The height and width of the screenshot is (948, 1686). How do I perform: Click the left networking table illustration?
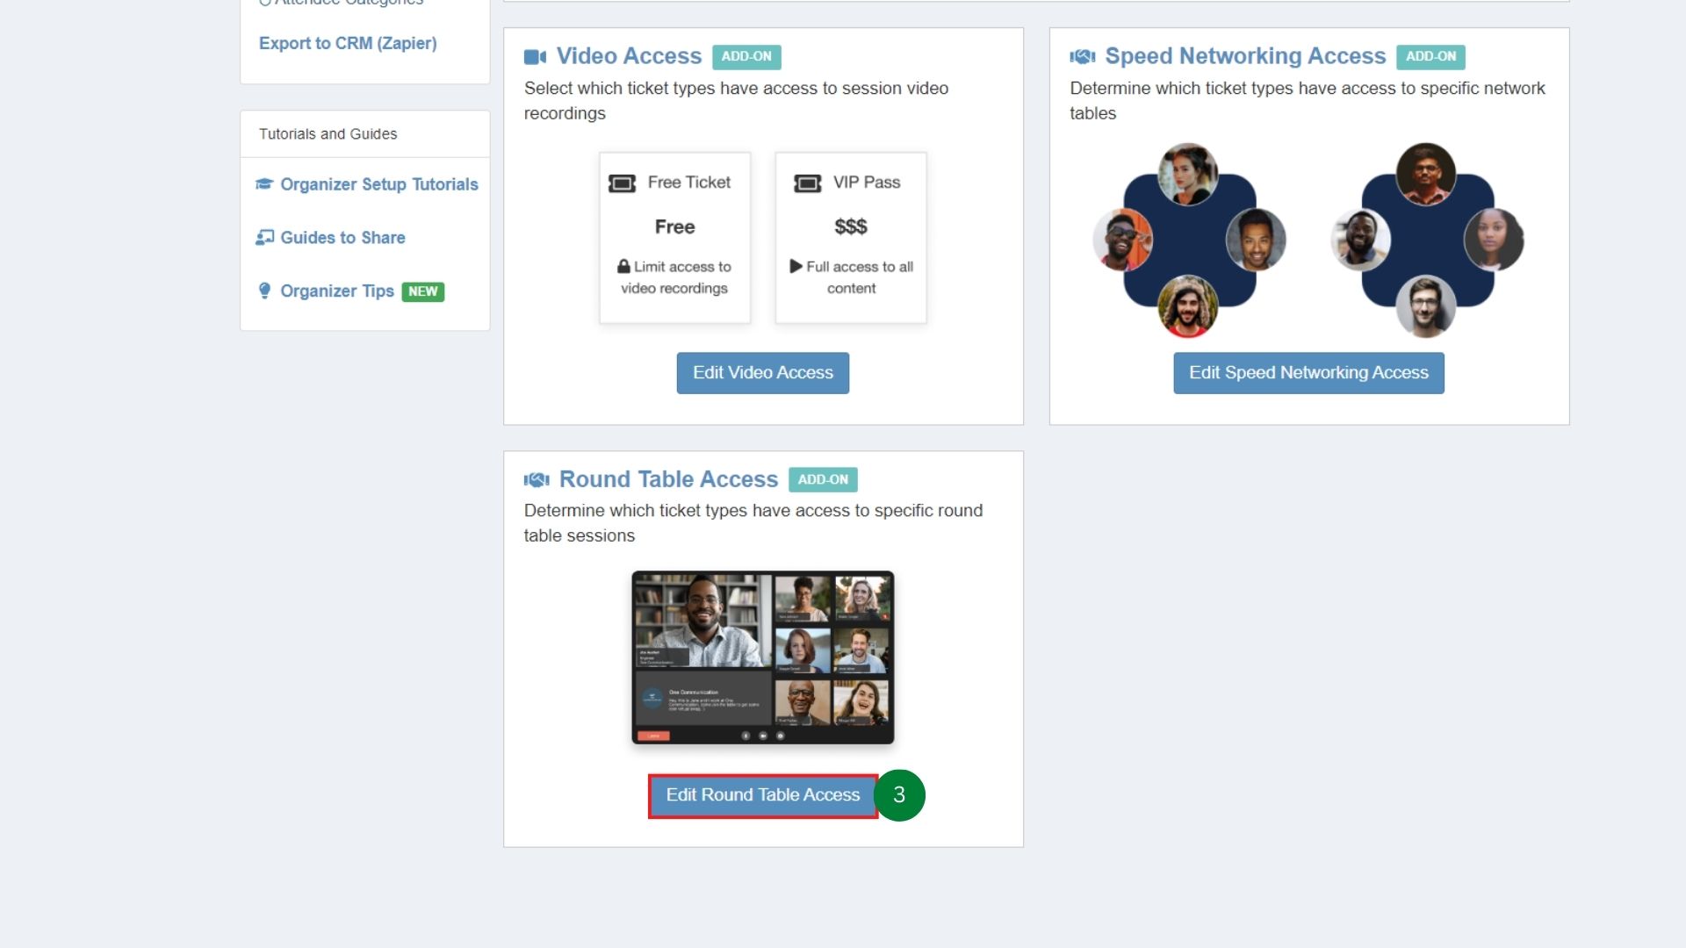1189,241
